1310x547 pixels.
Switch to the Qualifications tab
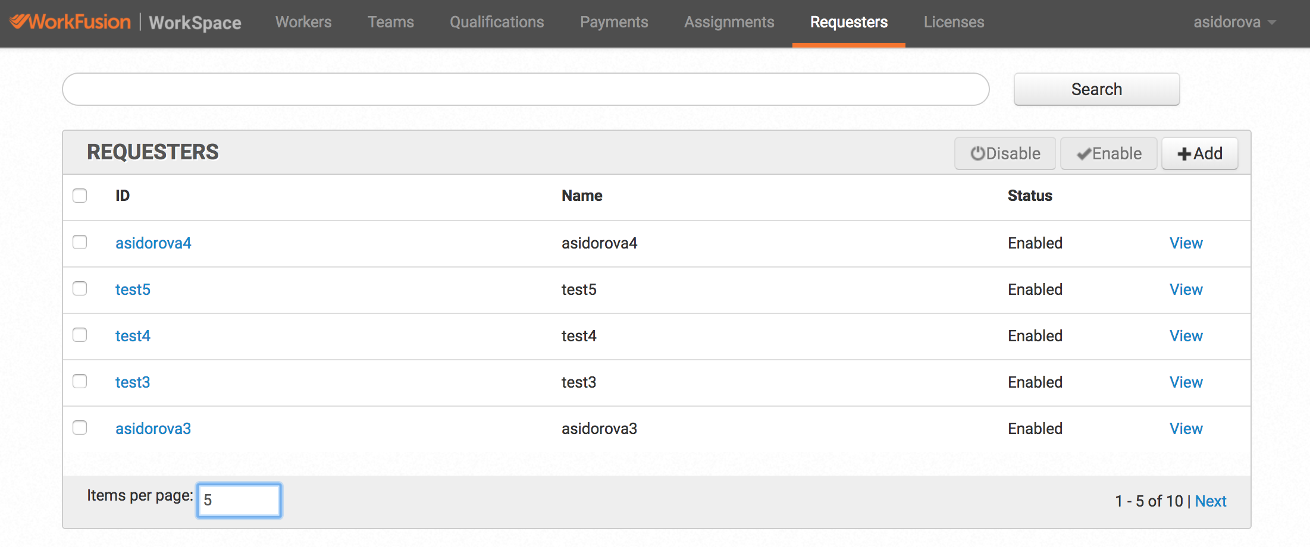tap(497, 23)
